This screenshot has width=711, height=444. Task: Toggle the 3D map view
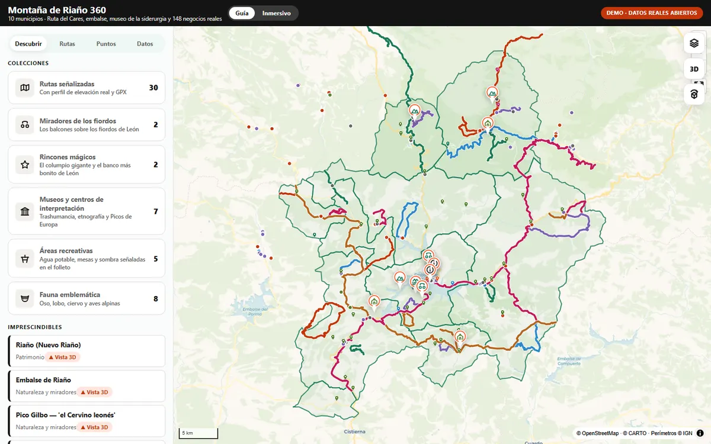click(x=694, y=69)
